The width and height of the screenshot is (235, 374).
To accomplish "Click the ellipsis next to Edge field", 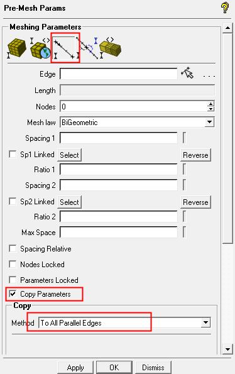I will [x=209, y=76].
